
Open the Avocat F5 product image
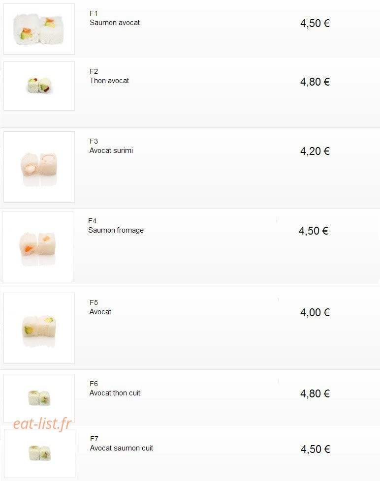[39, 328]
